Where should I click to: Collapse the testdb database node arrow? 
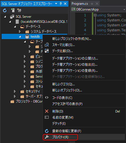pos(20,37)
